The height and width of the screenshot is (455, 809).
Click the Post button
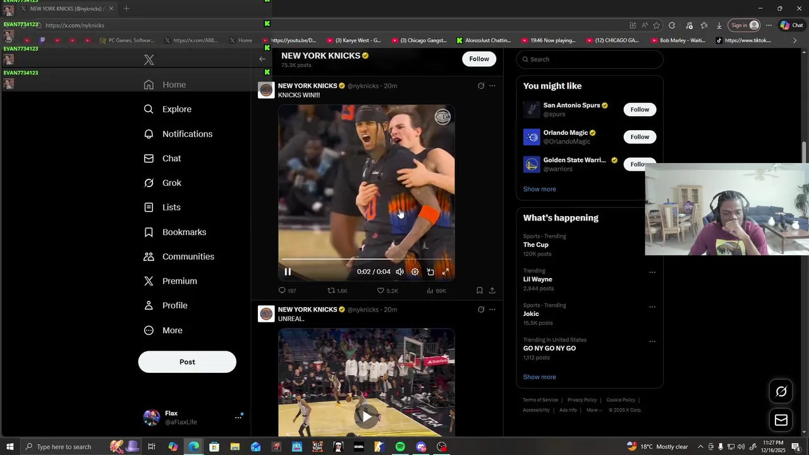187,362
